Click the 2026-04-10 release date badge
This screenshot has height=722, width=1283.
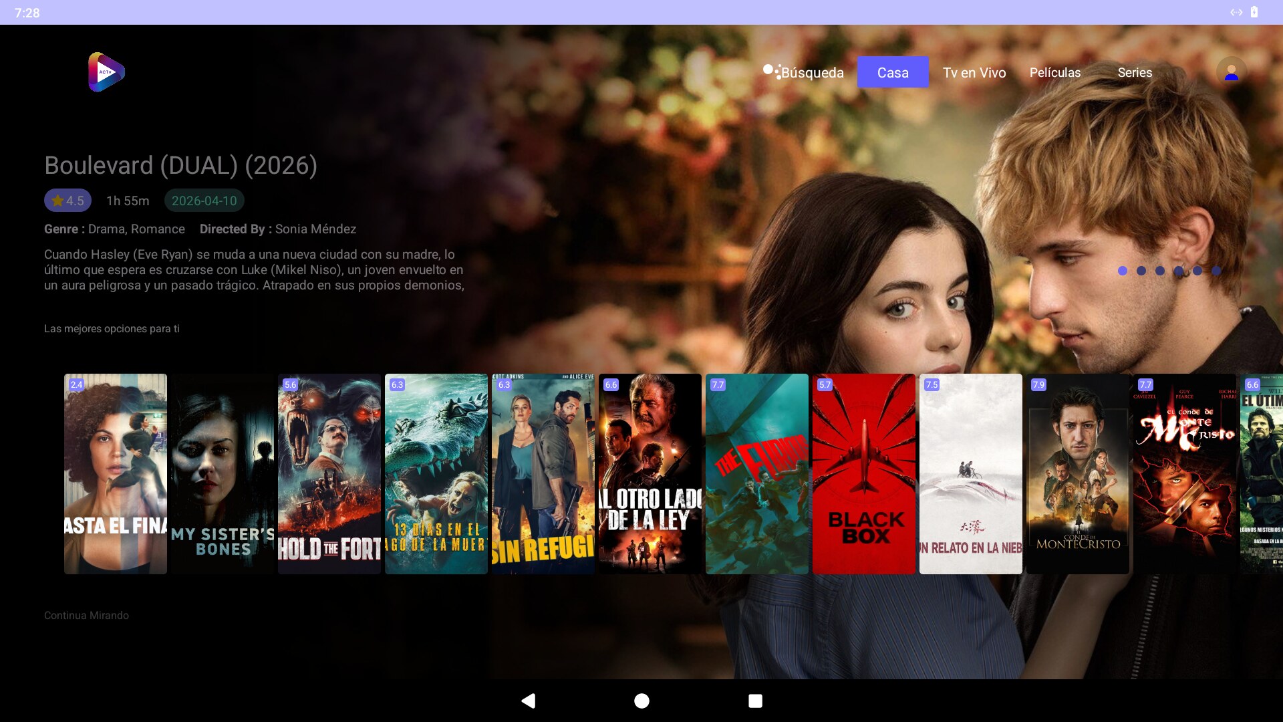pyautogui.click(x=204, y=201)
